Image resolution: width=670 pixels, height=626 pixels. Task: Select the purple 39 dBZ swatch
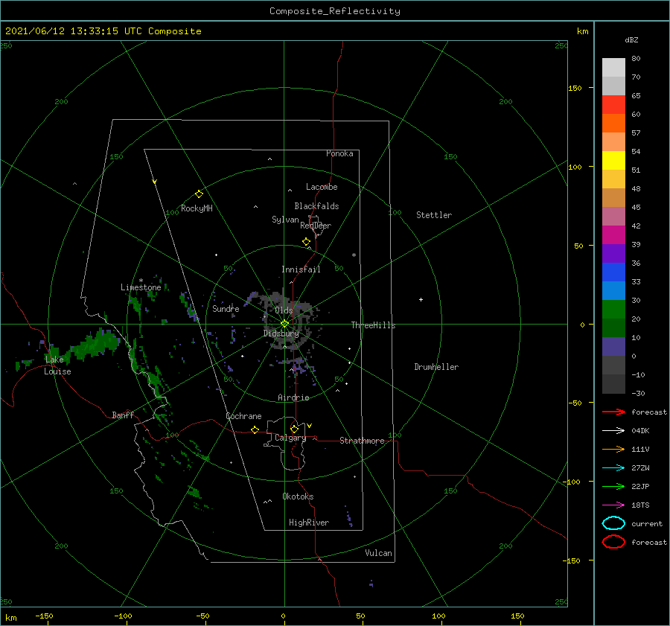point(613,253)
